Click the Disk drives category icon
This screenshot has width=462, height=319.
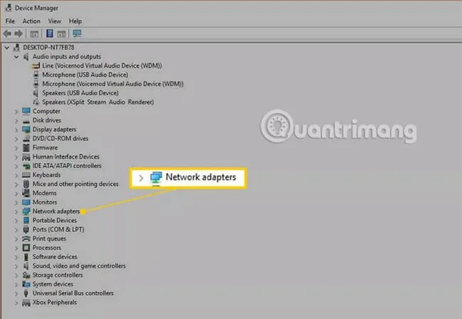point(26,121)
